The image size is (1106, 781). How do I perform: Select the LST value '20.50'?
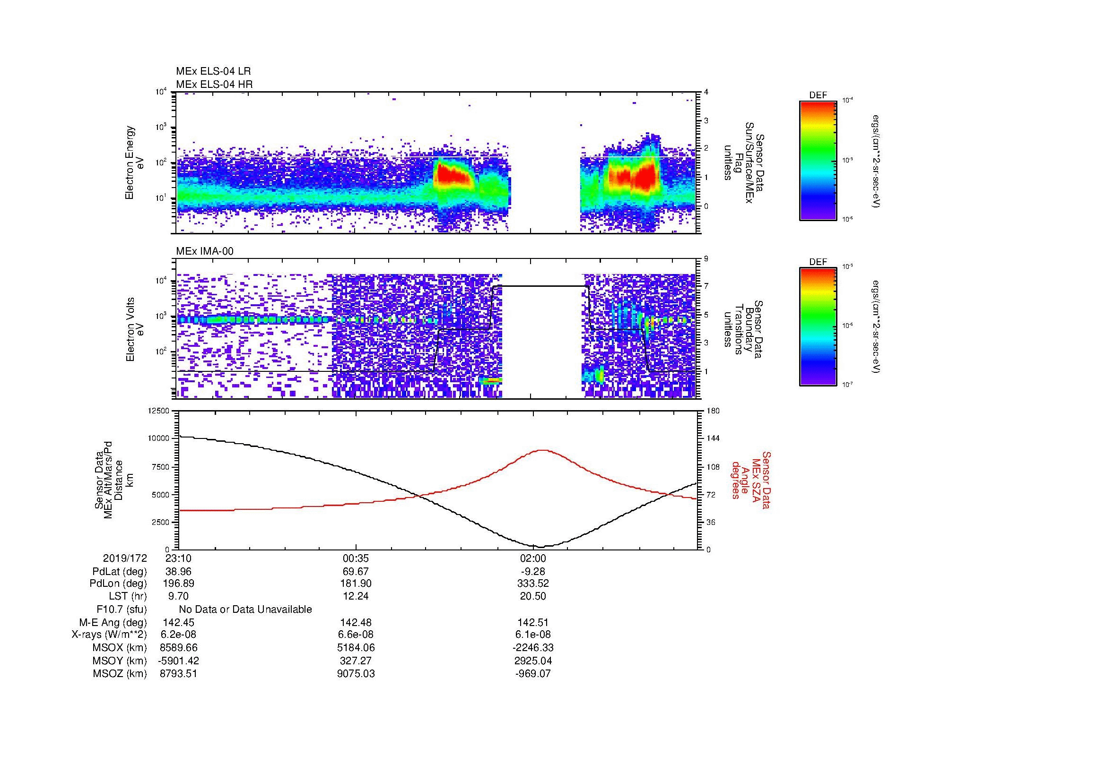[x=533, y=596]
